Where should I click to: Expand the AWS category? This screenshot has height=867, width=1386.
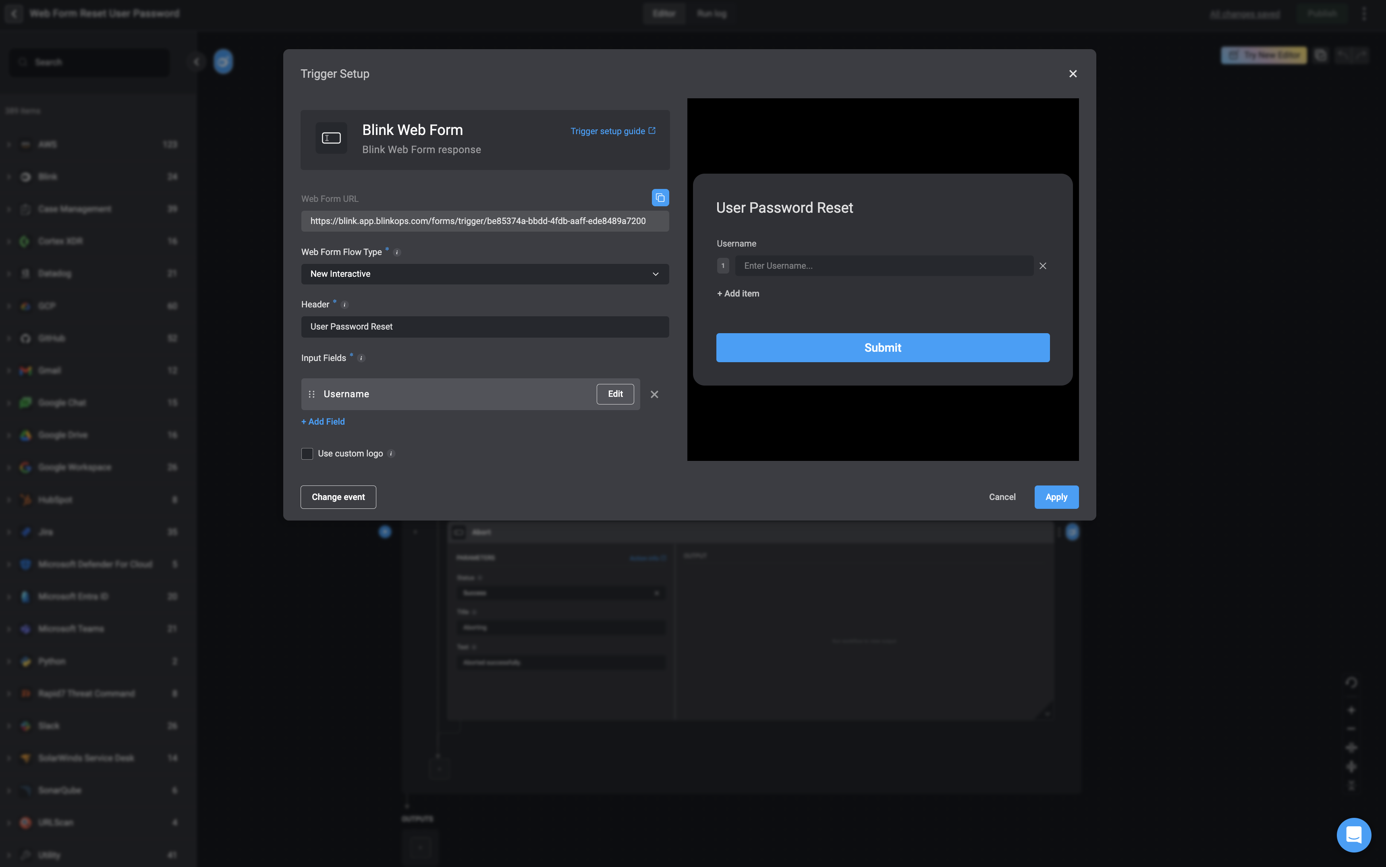pyautogui.click(x=9, y=145)
